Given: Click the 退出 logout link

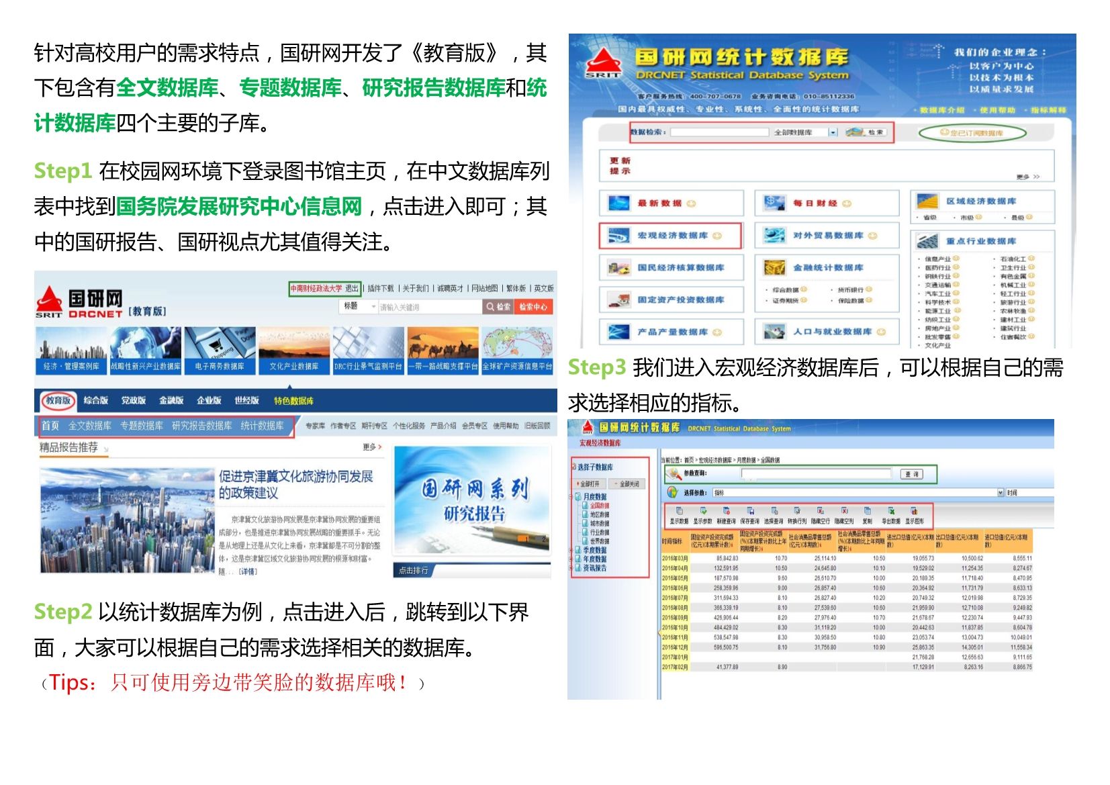Looking at the screenshot, I should pos(352,288).
